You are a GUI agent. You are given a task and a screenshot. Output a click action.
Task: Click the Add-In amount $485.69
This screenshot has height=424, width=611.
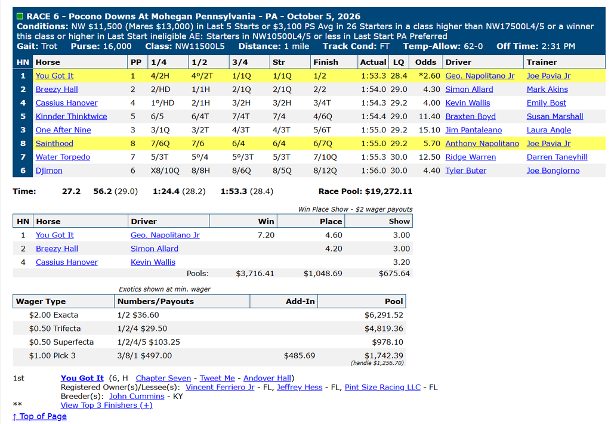(300, 356)
